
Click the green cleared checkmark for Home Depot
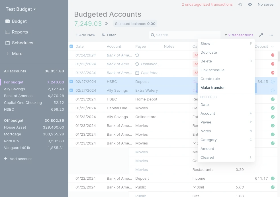[x=273, y=99]
